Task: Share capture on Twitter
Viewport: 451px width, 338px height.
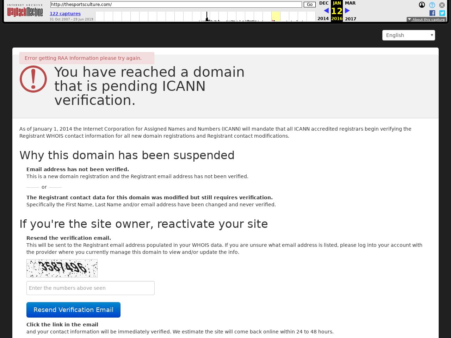Action: click(x=442, y=13)
